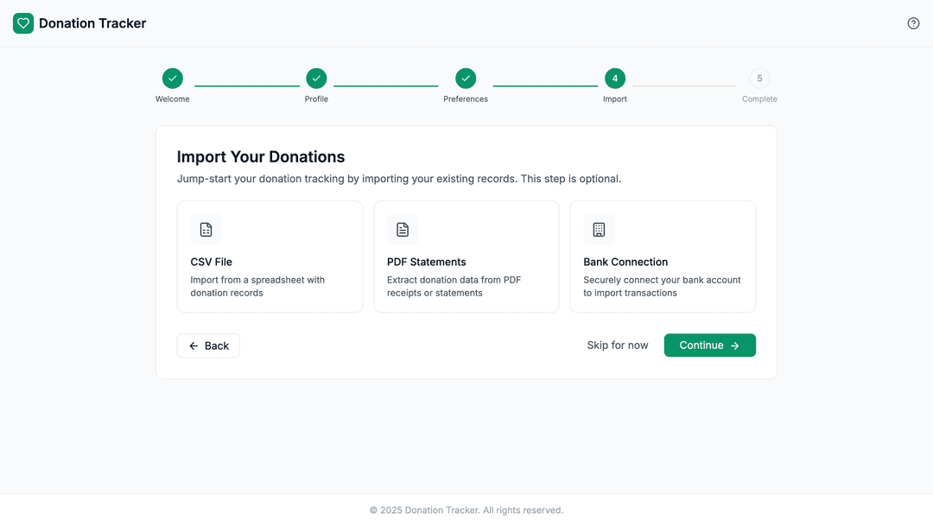This screenshot has width=933, height=526.
Task: Open the help icon in the top right
Action: pos(913,23)
